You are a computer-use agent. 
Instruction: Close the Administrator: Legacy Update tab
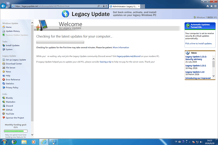tap(139, 6)
